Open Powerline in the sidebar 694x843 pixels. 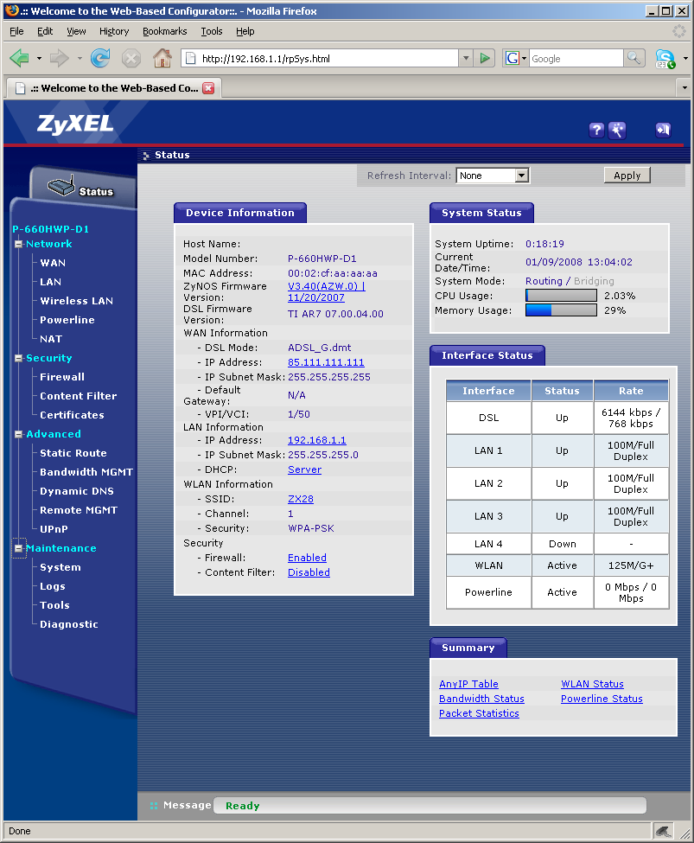pyautogui.click(x=67, y=320)
